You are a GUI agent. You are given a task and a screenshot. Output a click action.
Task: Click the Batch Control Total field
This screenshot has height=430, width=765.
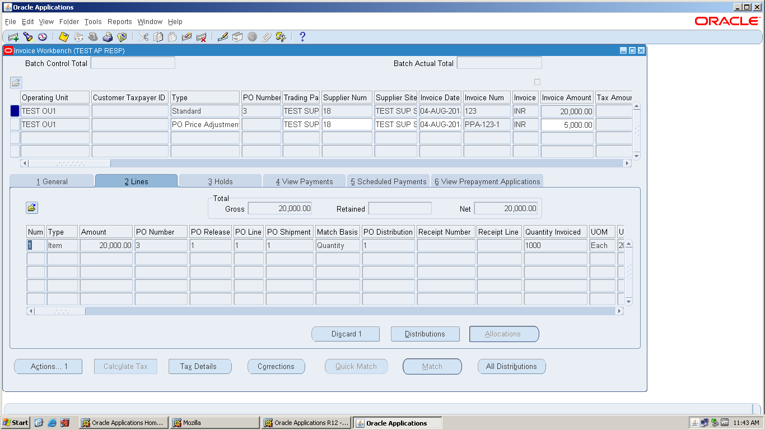tap(133, 63)
